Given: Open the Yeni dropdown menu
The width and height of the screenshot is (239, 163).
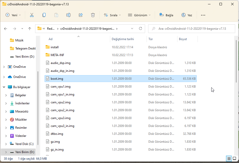Looking at the screenshot, I should [x=13, y=15].
